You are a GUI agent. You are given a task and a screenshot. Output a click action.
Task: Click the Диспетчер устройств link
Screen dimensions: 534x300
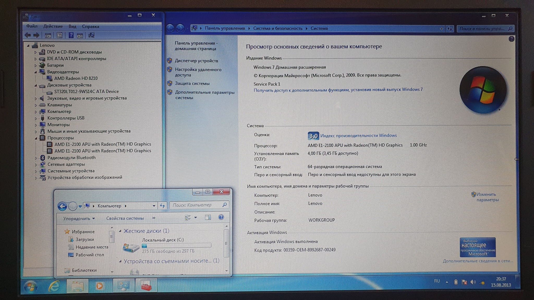(x=196, y=61)
